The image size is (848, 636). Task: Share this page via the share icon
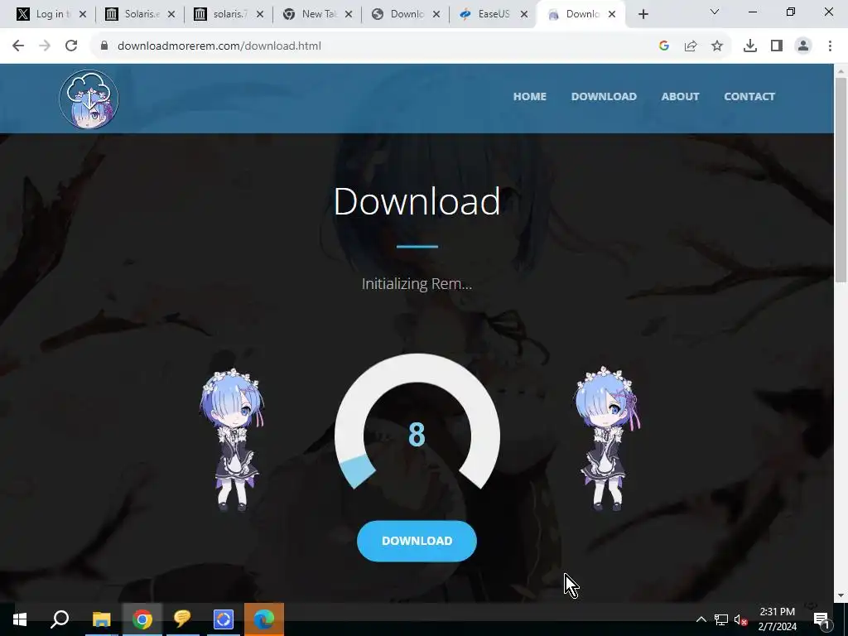691,46
